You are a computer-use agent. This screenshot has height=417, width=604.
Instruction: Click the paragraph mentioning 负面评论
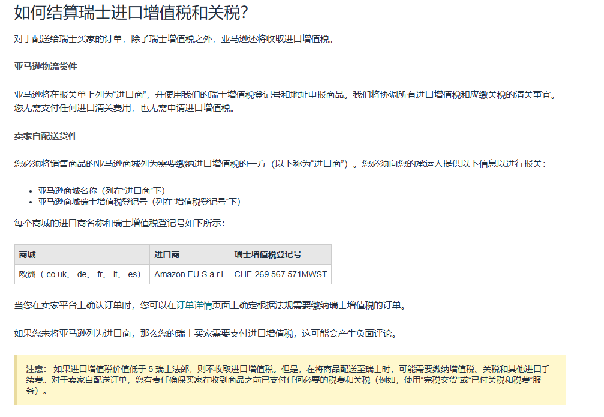(204, 332)
